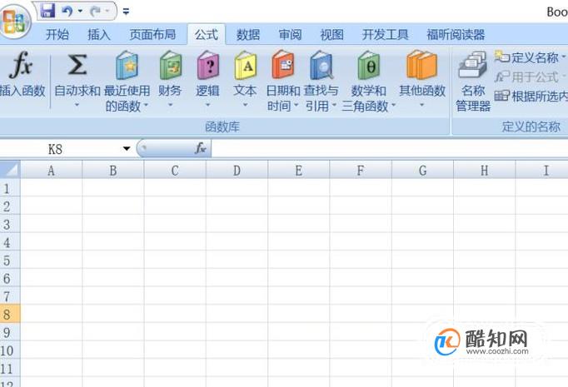568x387 pixels.
Task: Select highlighted row 8 header
Action: point(10,315)
